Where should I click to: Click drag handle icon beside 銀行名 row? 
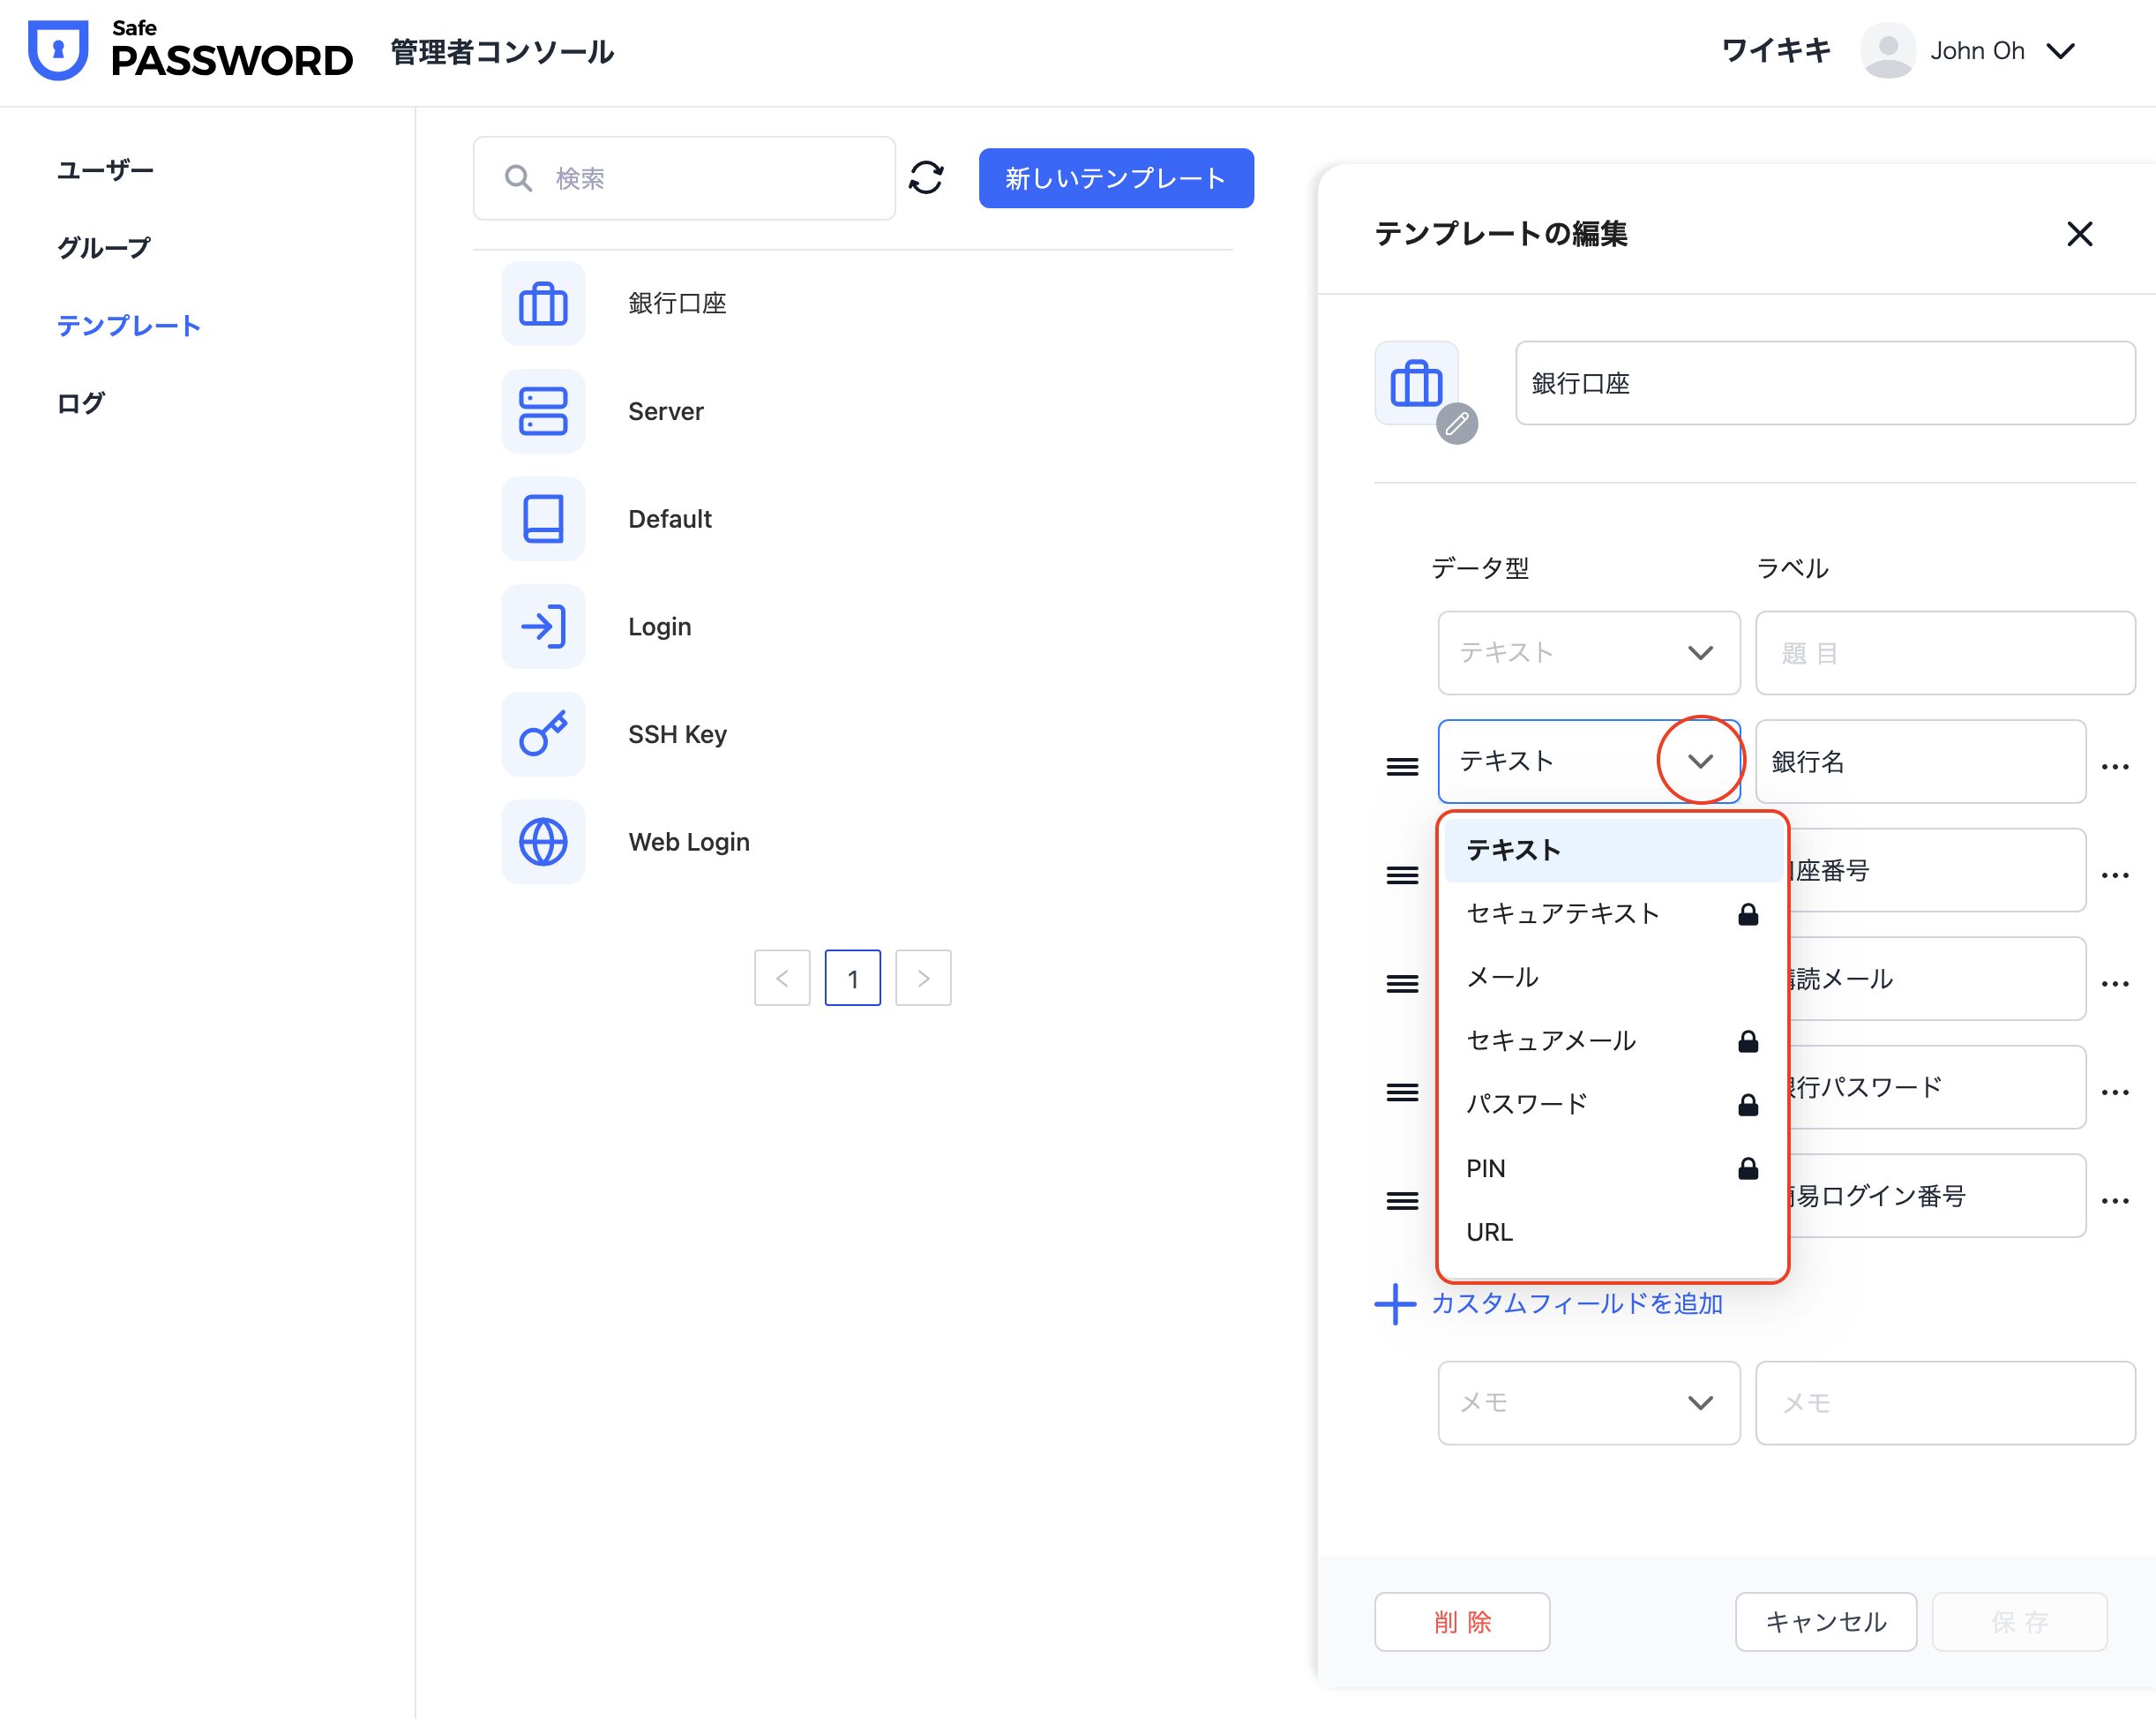pyautogui.click(x=1401, y=767)
